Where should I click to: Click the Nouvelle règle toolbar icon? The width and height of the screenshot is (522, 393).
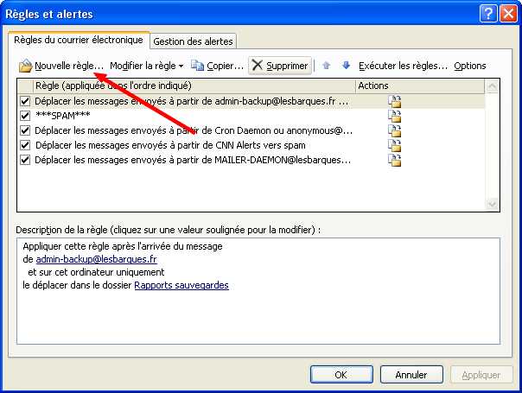26,66
